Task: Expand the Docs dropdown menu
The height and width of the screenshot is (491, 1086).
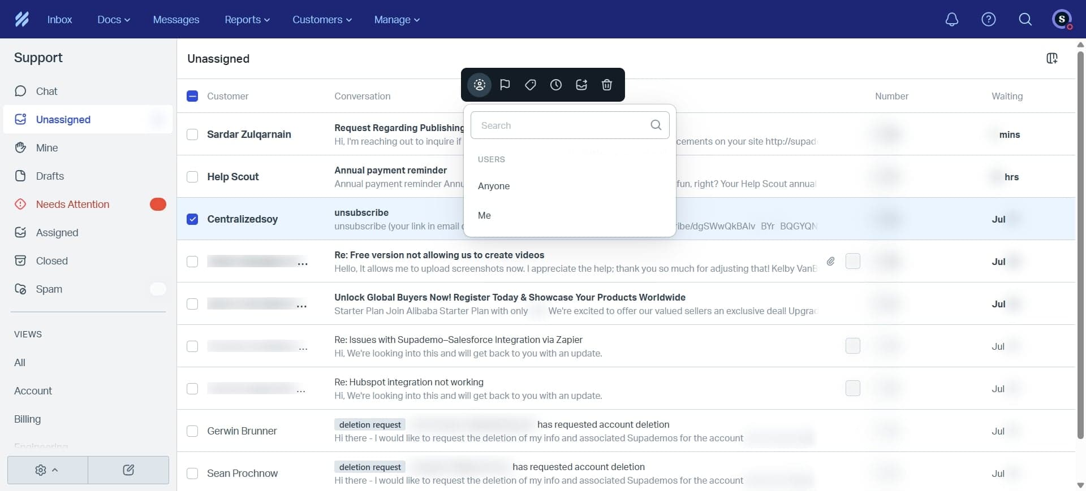Action: [113, 19]
